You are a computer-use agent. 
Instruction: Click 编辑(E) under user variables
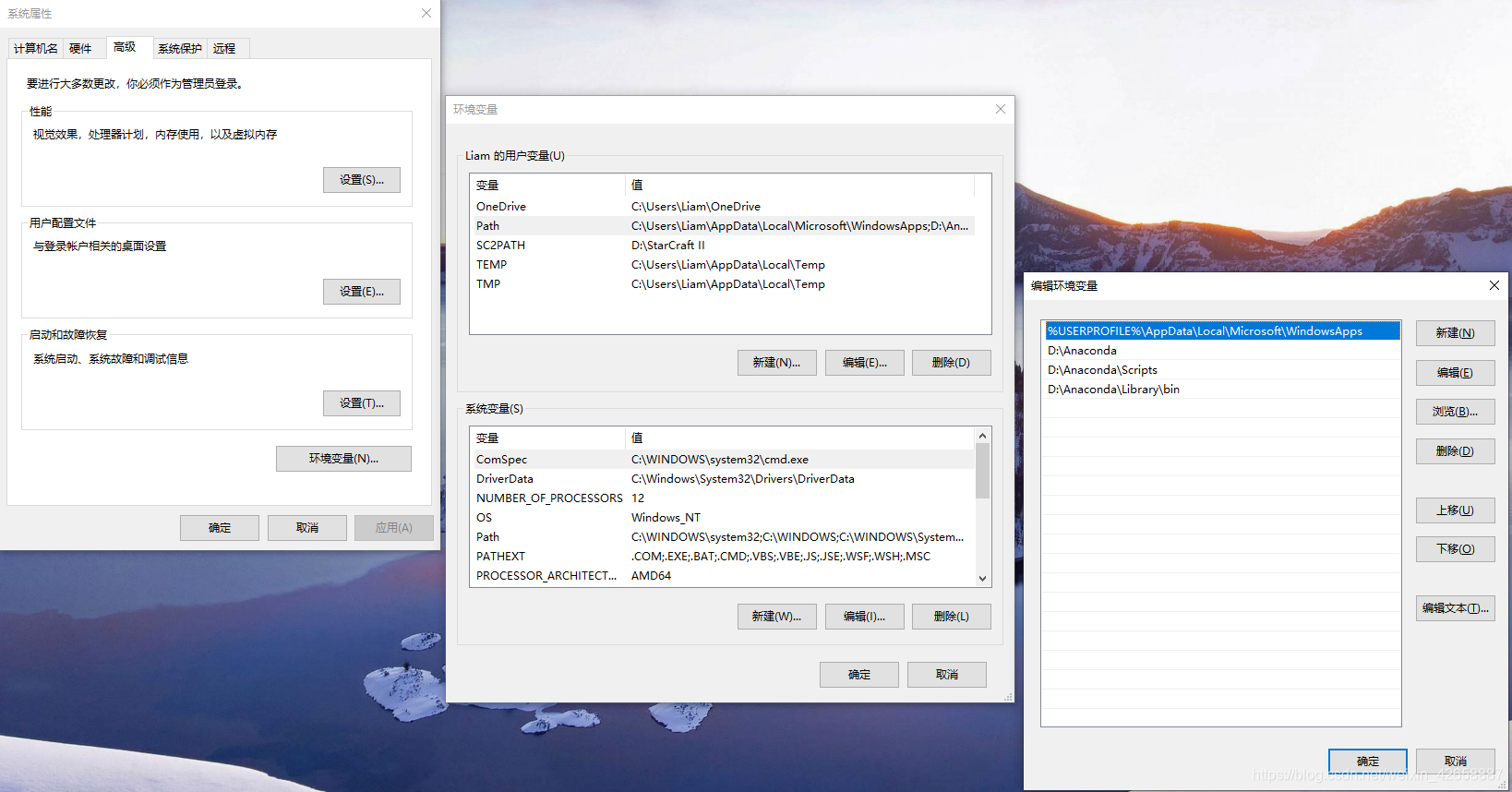click(x=865, y=363)
